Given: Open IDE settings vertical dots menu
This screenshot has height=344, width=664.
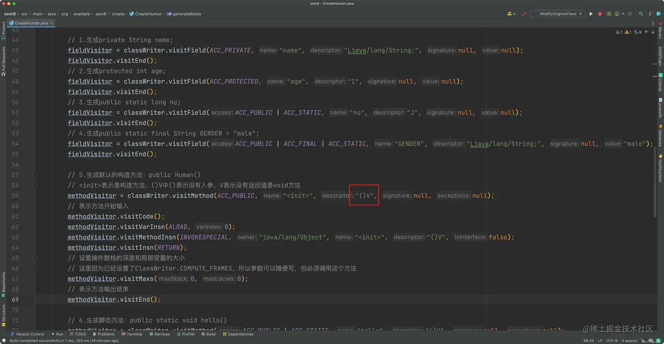Looking at the screenshot, I should click(650, 14).
